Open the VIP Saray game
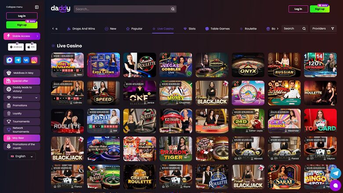This screenshot has width=343, height=193. [284, 177]
